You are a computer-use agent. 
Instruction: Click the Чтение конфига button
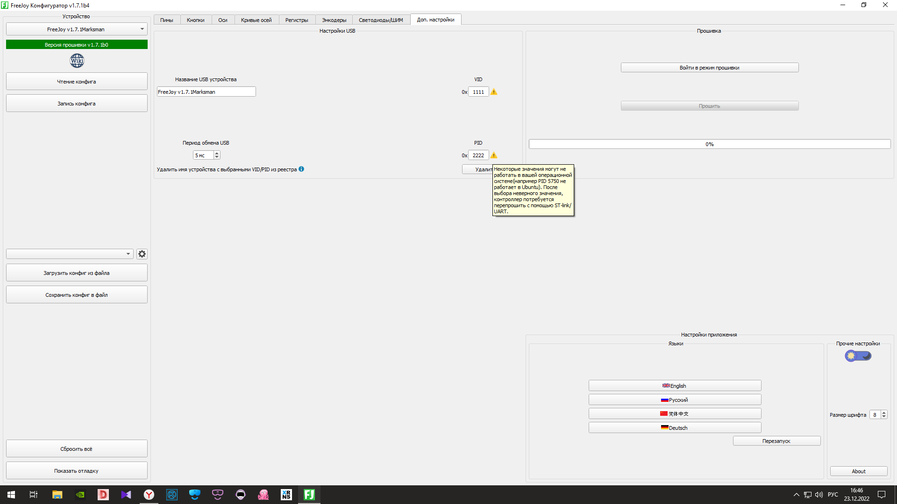click(77, 82)
